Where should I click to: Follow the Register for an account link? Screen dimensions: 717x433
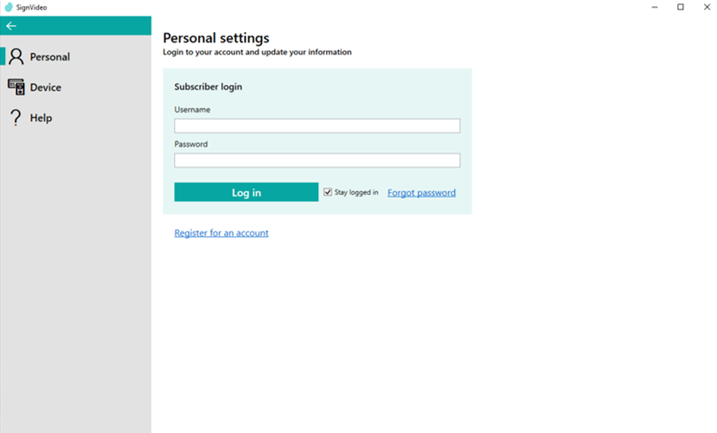point(221,233)
